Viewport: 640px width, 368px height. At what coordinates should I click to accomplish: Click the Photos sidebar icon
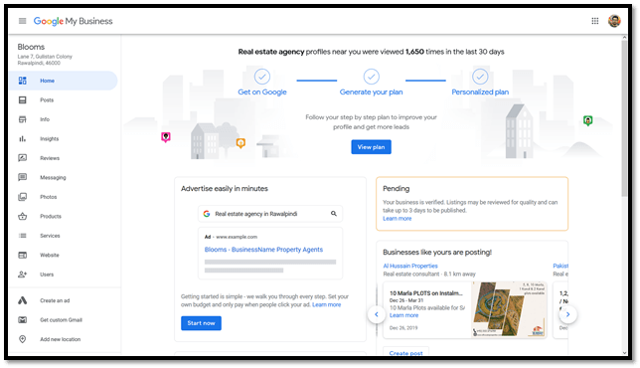click(x=23, y=197)
